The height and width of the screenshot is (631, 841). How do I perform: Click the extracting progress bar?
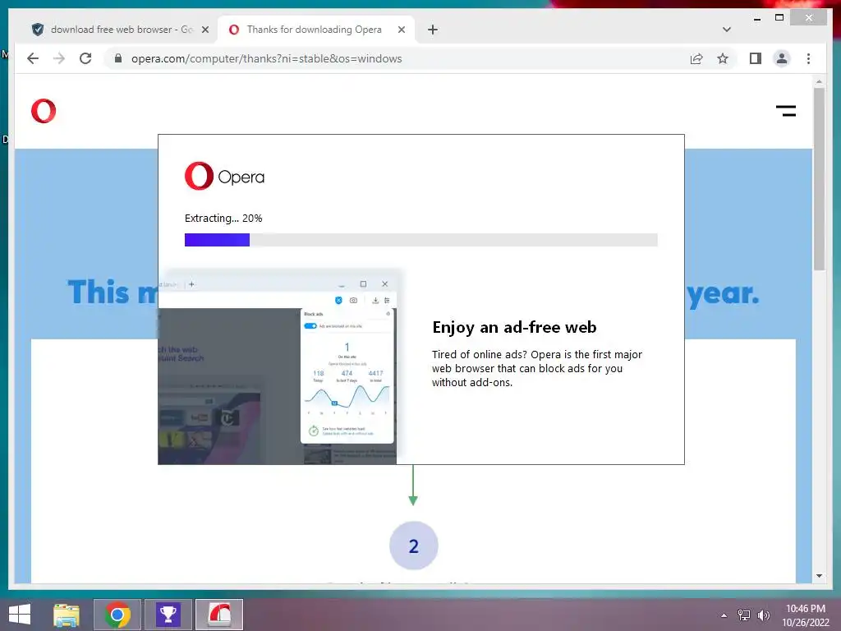coord(421,240)
